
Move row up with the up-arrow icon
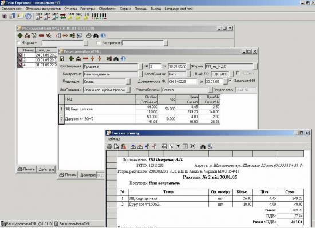pyautogui.click(x=92, y=58)
